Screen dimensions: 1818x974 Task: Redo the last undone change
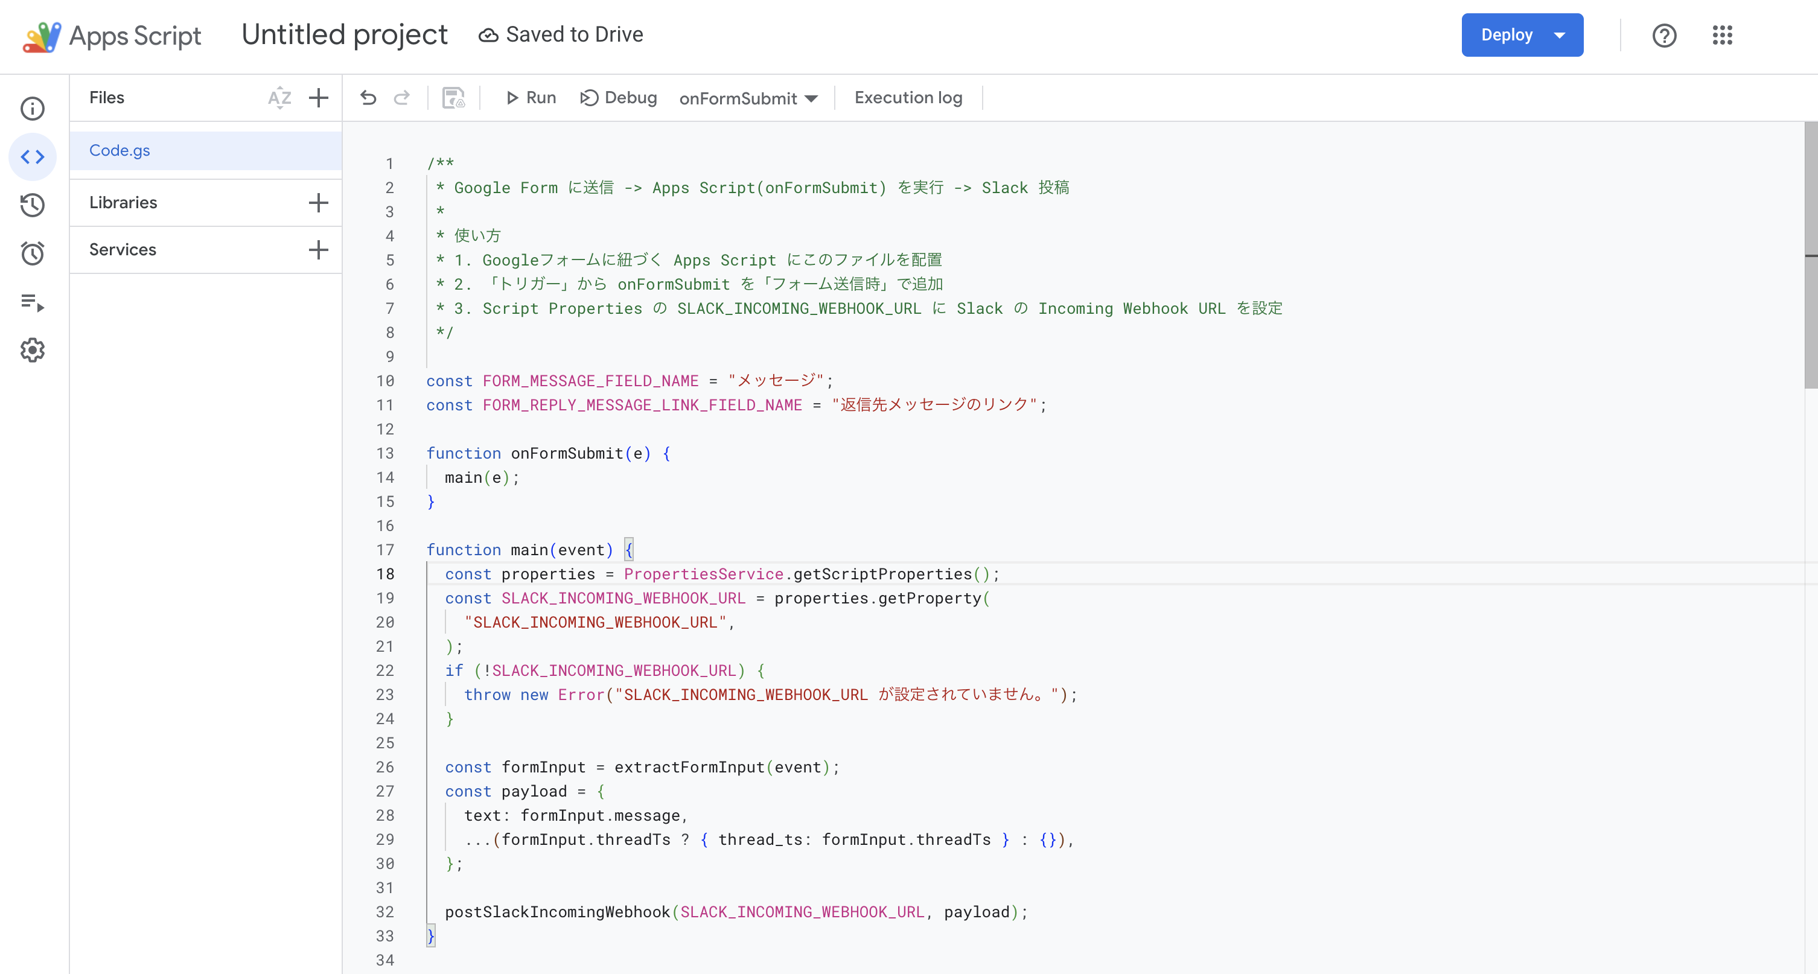click(401, 98)
